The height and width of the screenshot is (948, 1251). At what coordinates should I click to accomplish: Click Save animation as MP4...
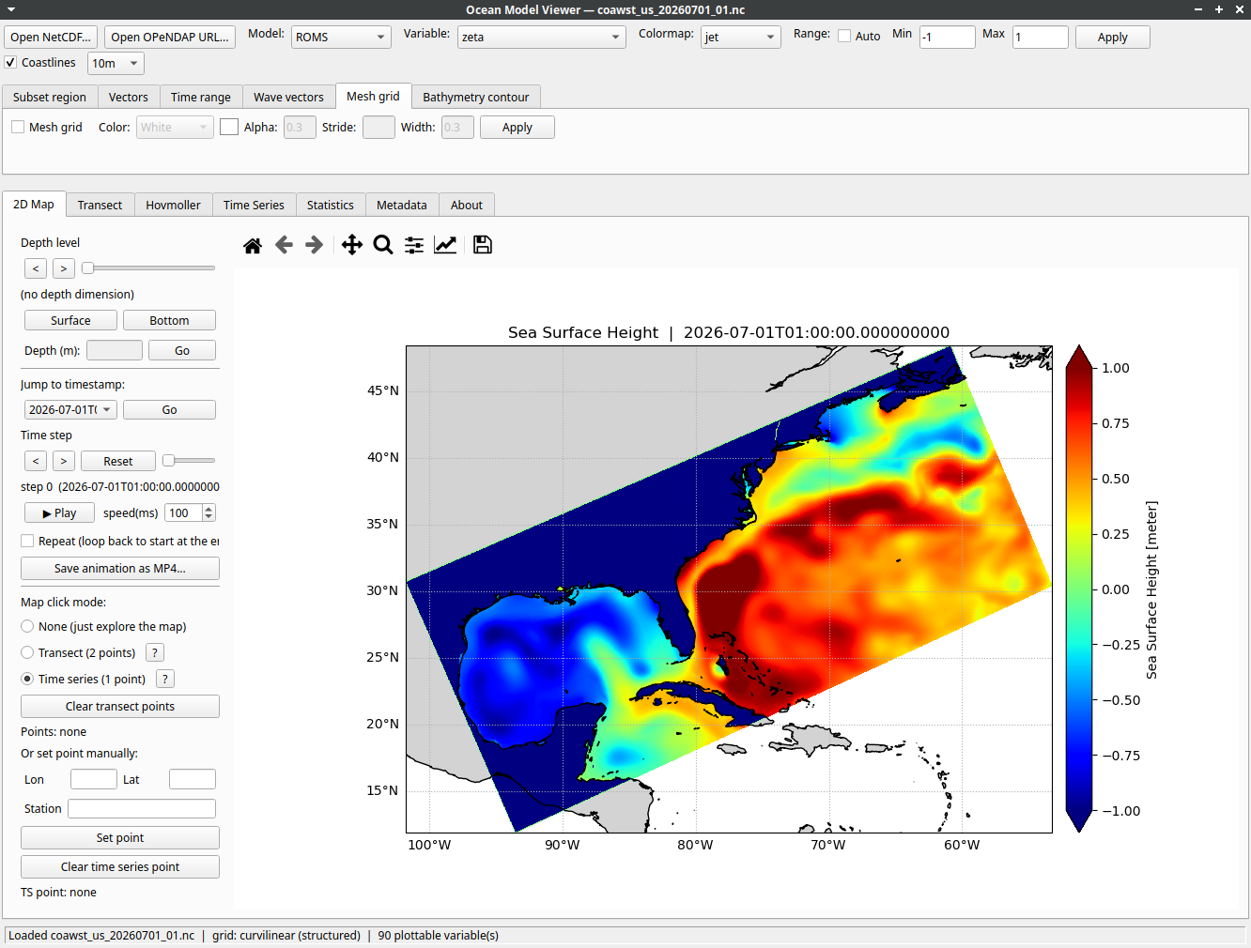tap(120, 568)
